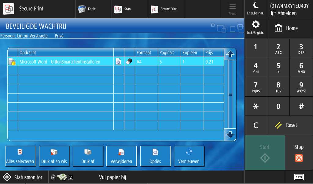Tap the asterisk keypad key
This screenshot has width=313, height=184.
coord(256,106)
